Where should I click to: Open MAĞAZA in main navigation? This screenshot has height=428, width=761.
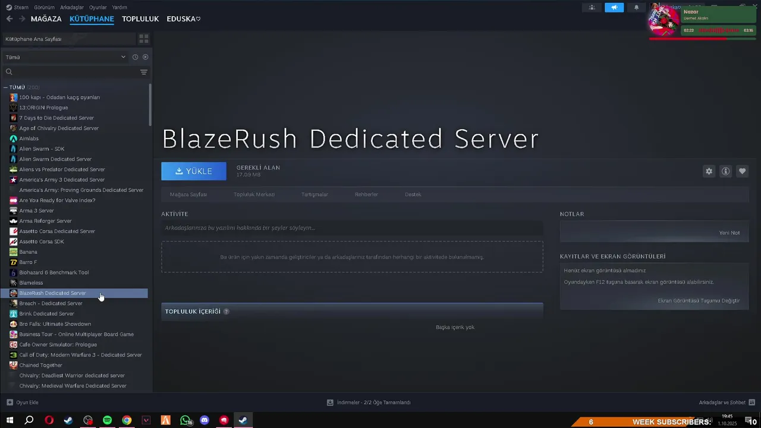46,19
